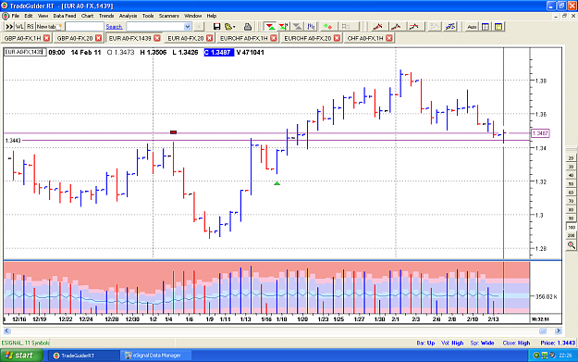
Task: Click the horizontal scrollbar right arrow
Action: coord(558,331)
